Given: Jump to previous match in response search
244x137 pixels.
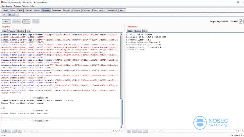Looking at the screenshot, I should (x=134, y=131).
